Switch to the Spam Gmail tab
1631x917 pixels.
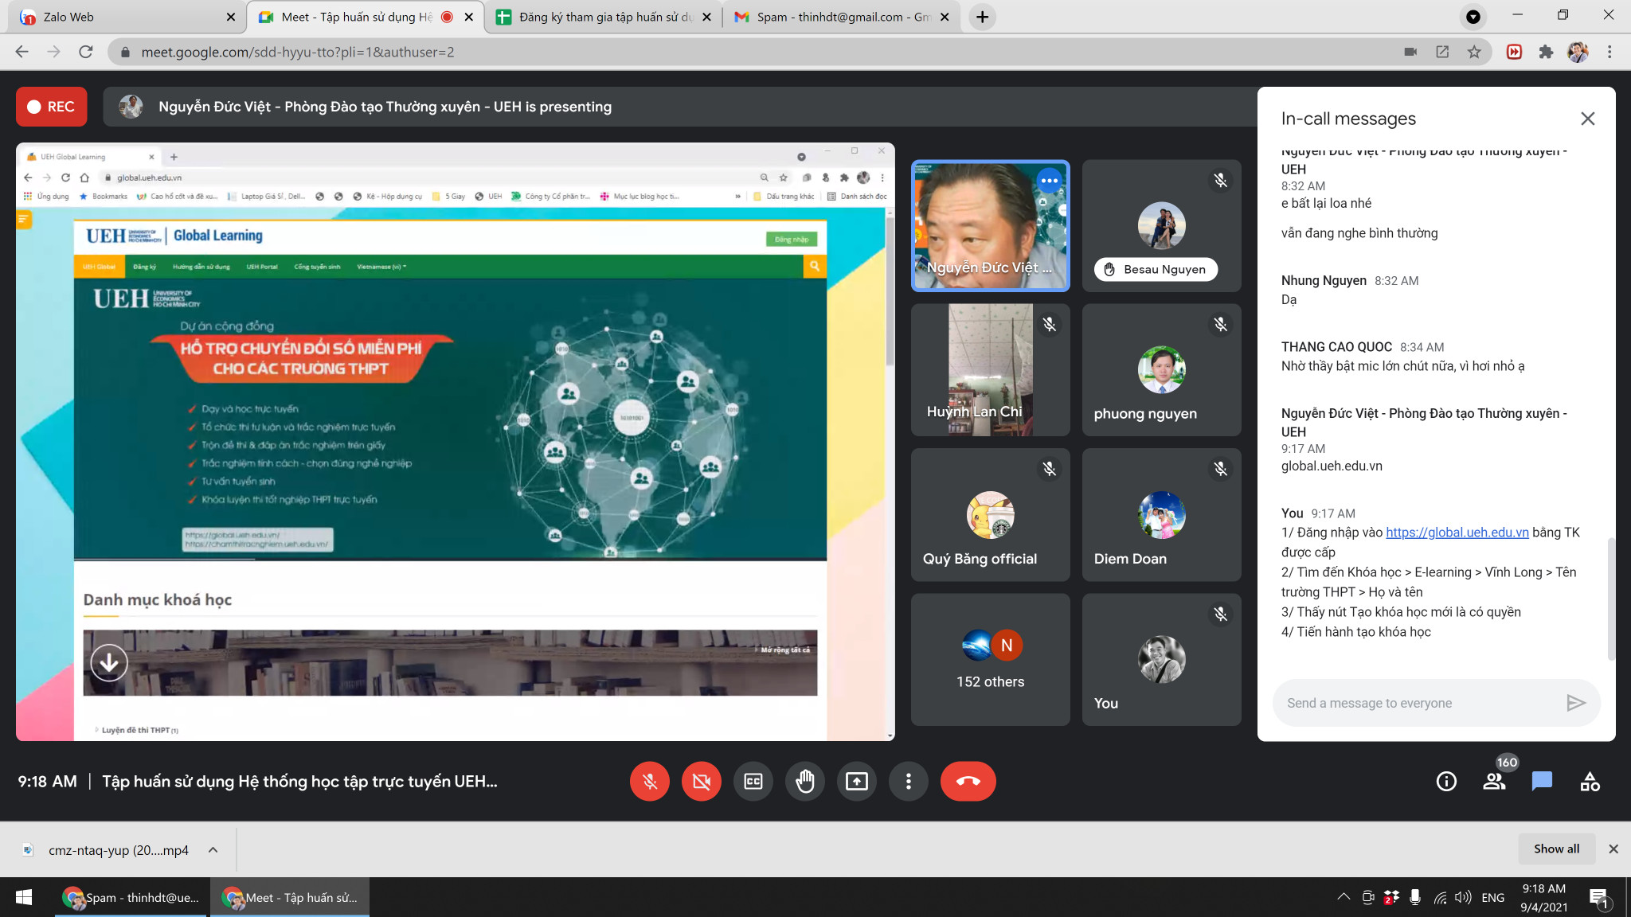pos(841,17)
